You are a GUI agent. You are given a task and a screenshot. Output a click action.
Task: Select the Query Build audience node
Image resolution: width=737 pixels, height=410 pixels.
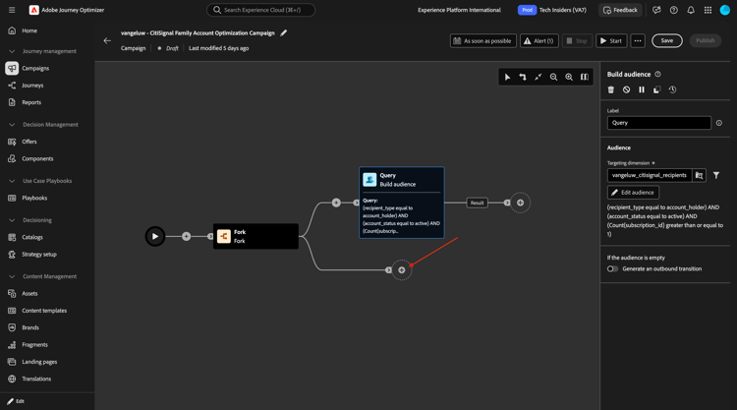(401, 203)
